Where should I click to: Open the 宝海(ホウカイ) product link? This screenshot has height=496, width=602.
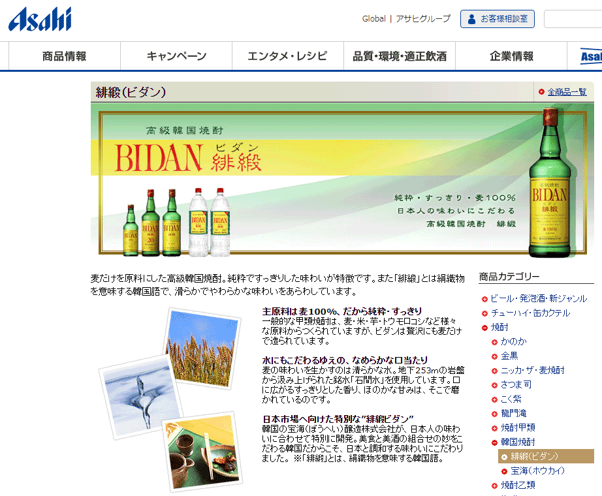tap(537, 471)
